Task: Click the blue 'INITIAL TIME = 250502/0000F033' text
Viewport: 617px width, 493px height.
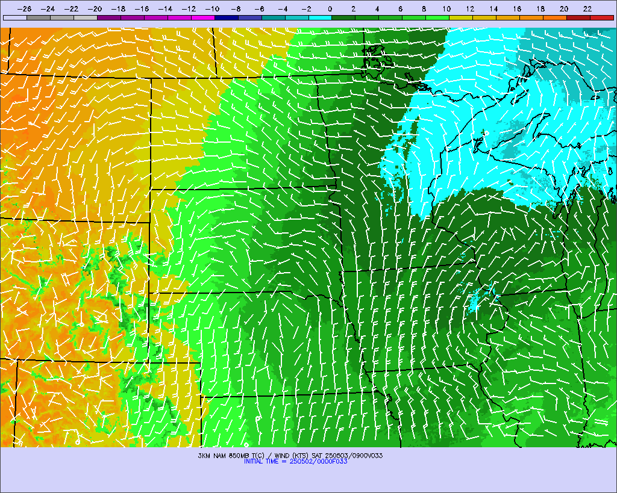Action: pyautogui.click(x=295, y=461)
